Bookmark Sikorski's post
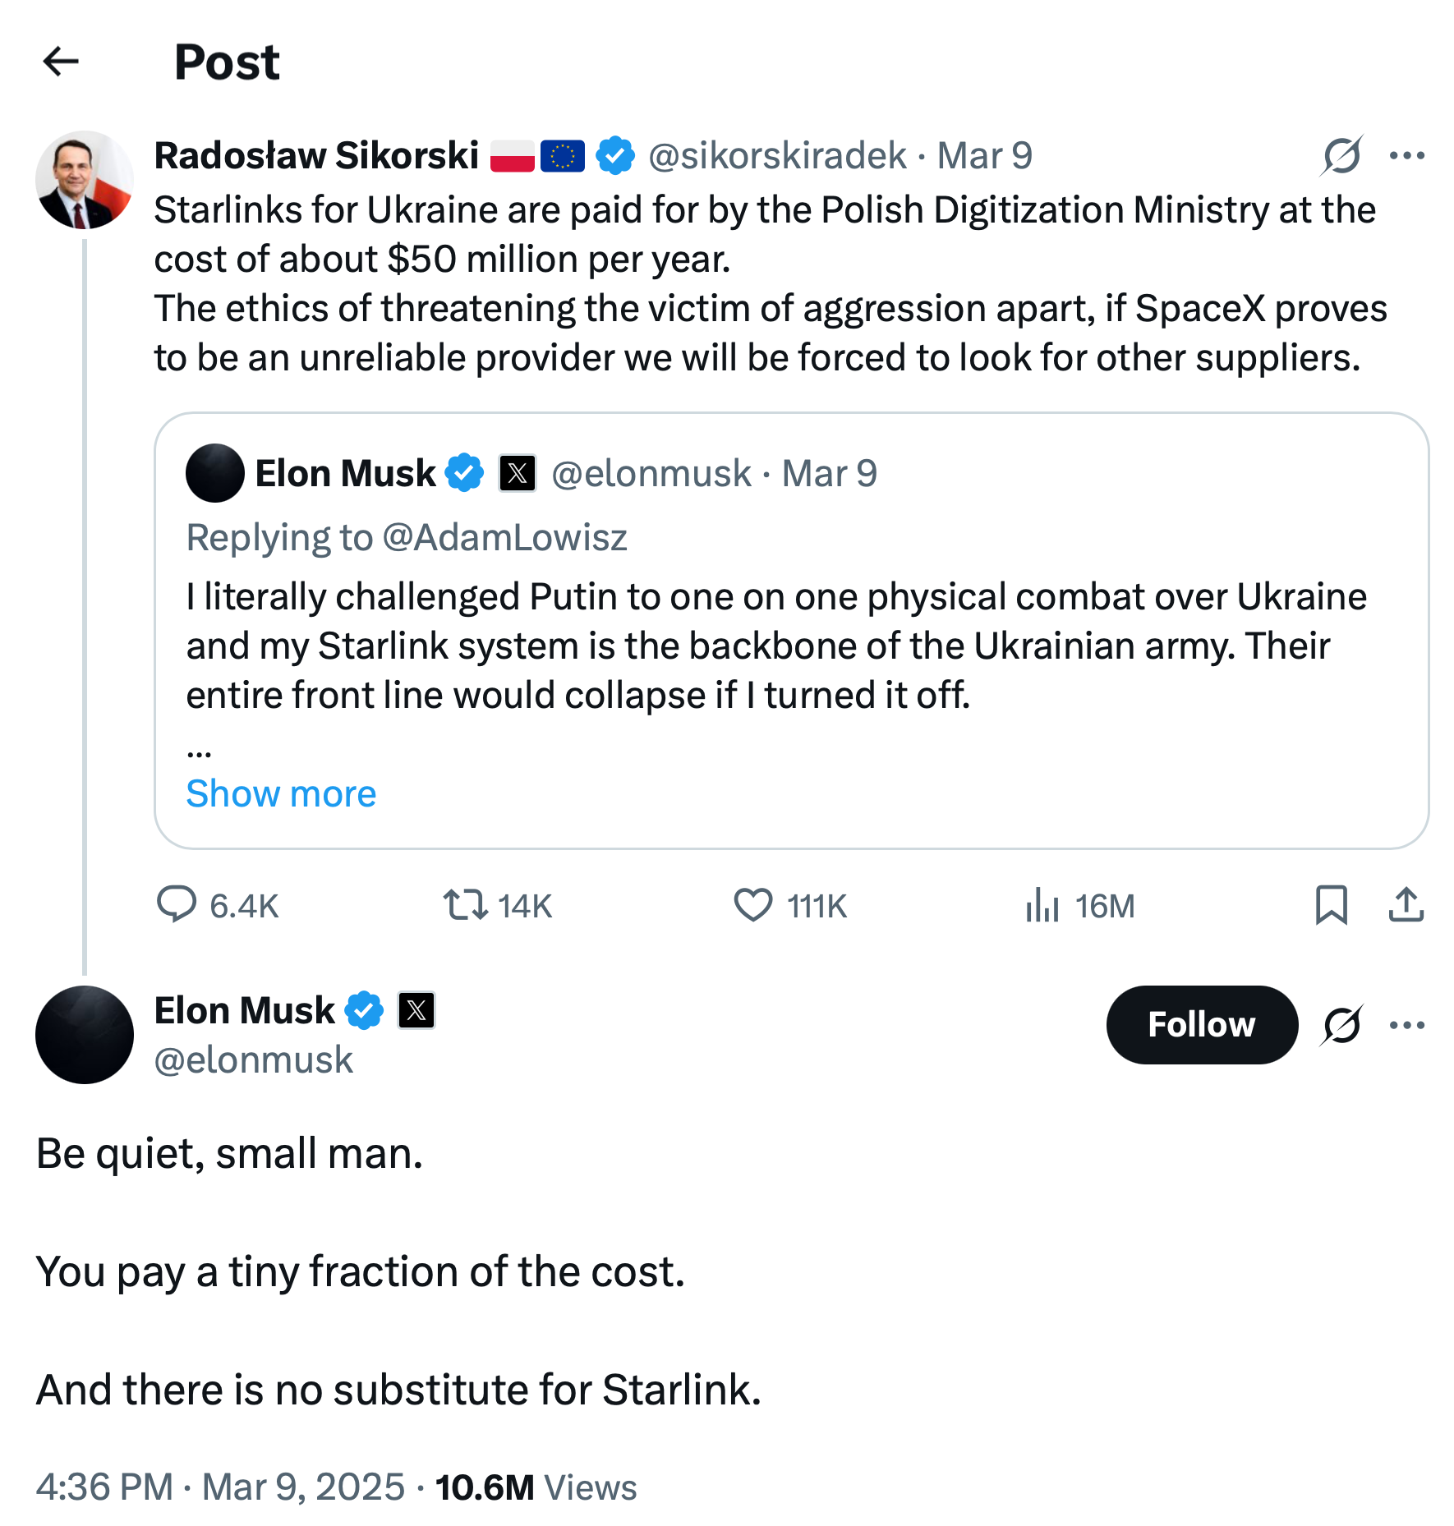This screenshot has width=1454, height=1526. point(1331,904)
